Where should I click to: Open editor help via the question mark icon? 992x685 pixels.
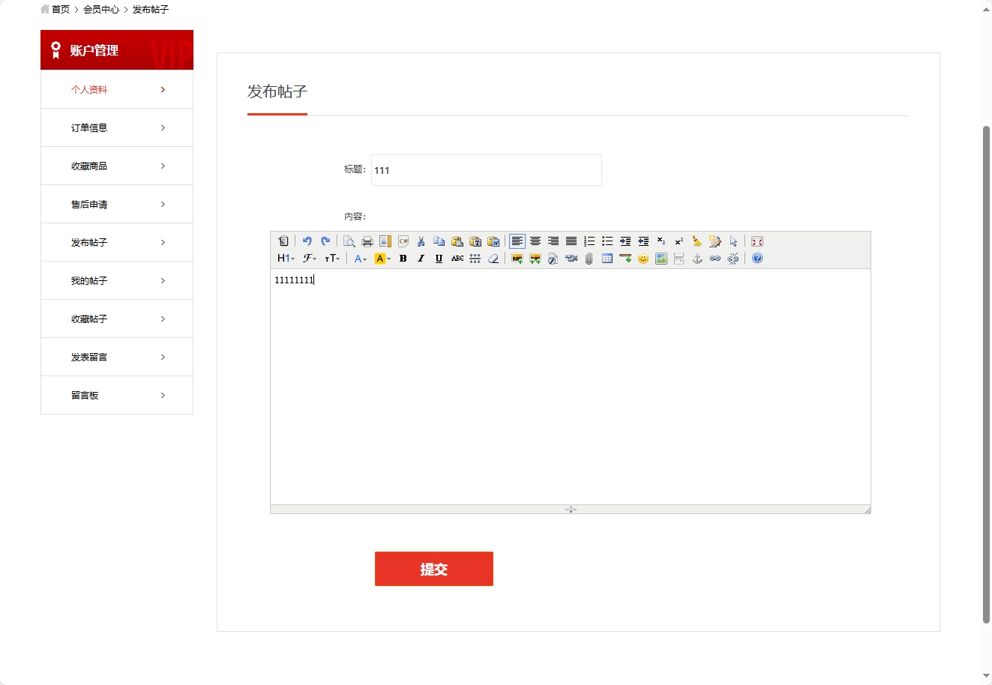(x=757, y=259)
